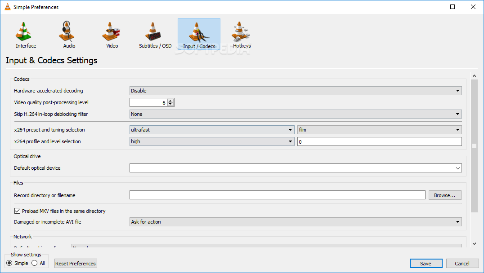Click the scrollbar down arrow
The width and height of the screenshot is (484, 273).
pos(474,244)
